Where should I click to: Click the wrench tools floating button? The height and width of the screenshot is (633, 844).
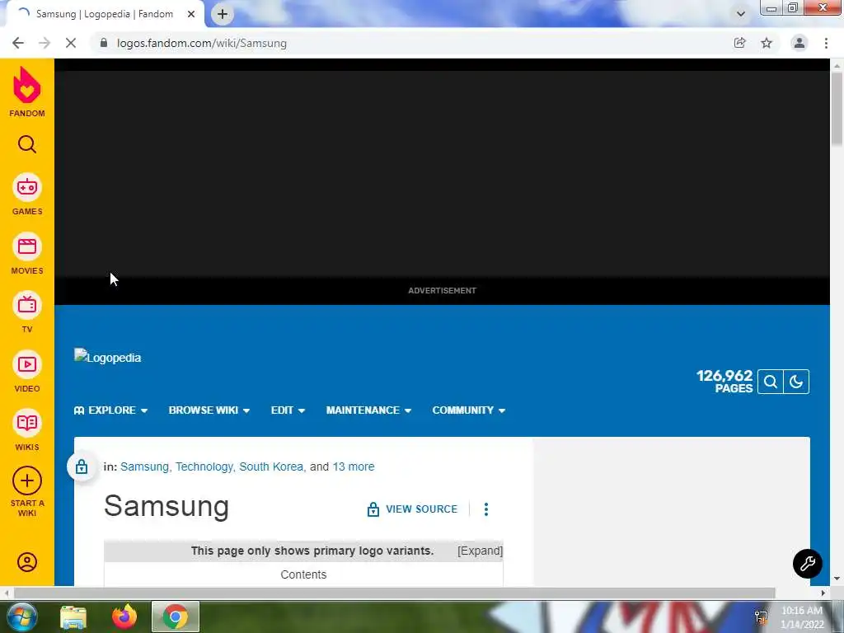tap(808, 564)
